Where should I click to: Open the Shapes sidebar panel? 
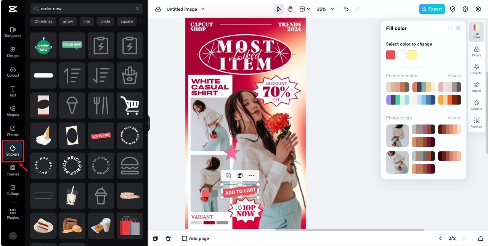click(13, 111)
